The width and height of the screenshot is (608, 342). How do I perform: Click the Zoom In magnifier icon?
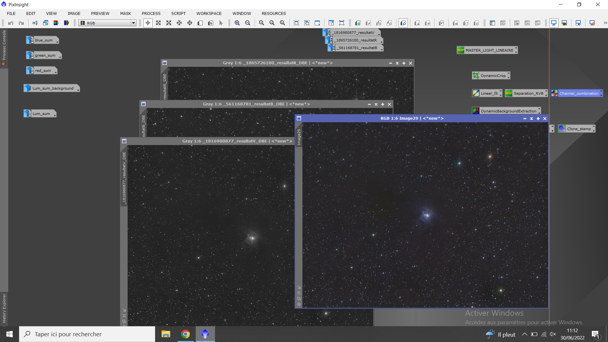[x=237, y=23]
